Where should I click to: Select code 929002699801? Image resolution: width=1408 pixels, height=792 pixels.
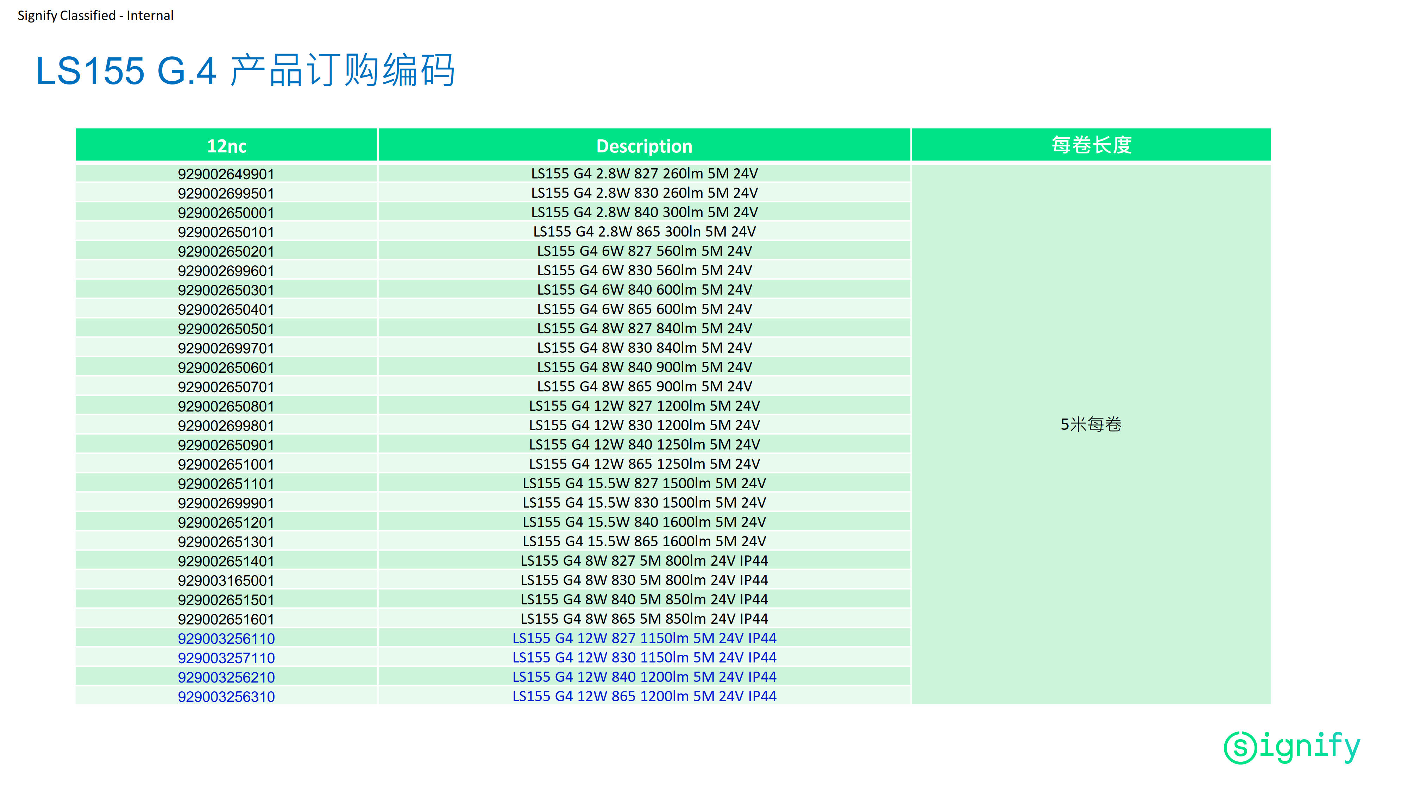coord(226,426)
